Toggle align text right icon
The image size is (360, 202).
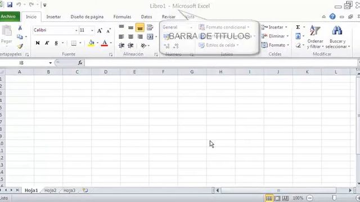140,36
